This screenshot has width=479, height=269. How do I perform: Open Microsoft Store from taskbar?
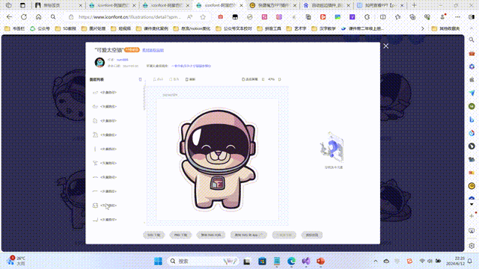pyautogui.click(x=262, y=261)
